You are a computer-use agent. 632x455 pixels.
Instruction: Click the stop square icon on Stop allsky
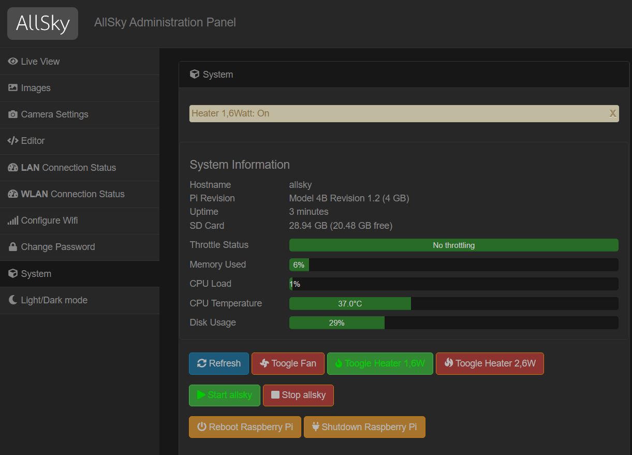point(275,395)
